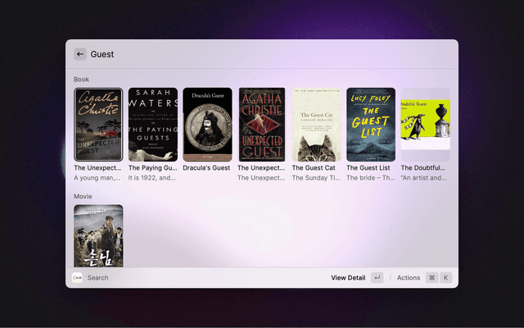Screen dimensions: 524x328
Task: Click the Search label in bottom bar
Action: click(x=97, y=278)
